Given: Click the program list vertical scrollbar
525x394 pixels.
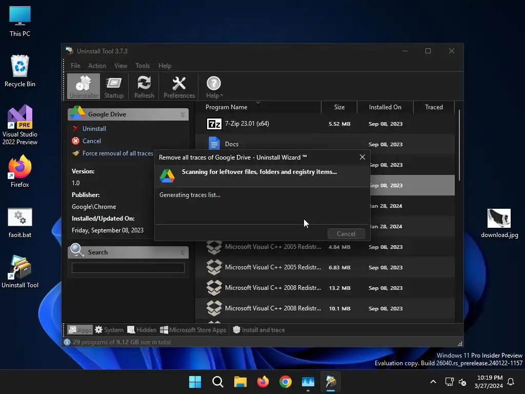Looking at the screenshot, I should click(x=459, y=145).
